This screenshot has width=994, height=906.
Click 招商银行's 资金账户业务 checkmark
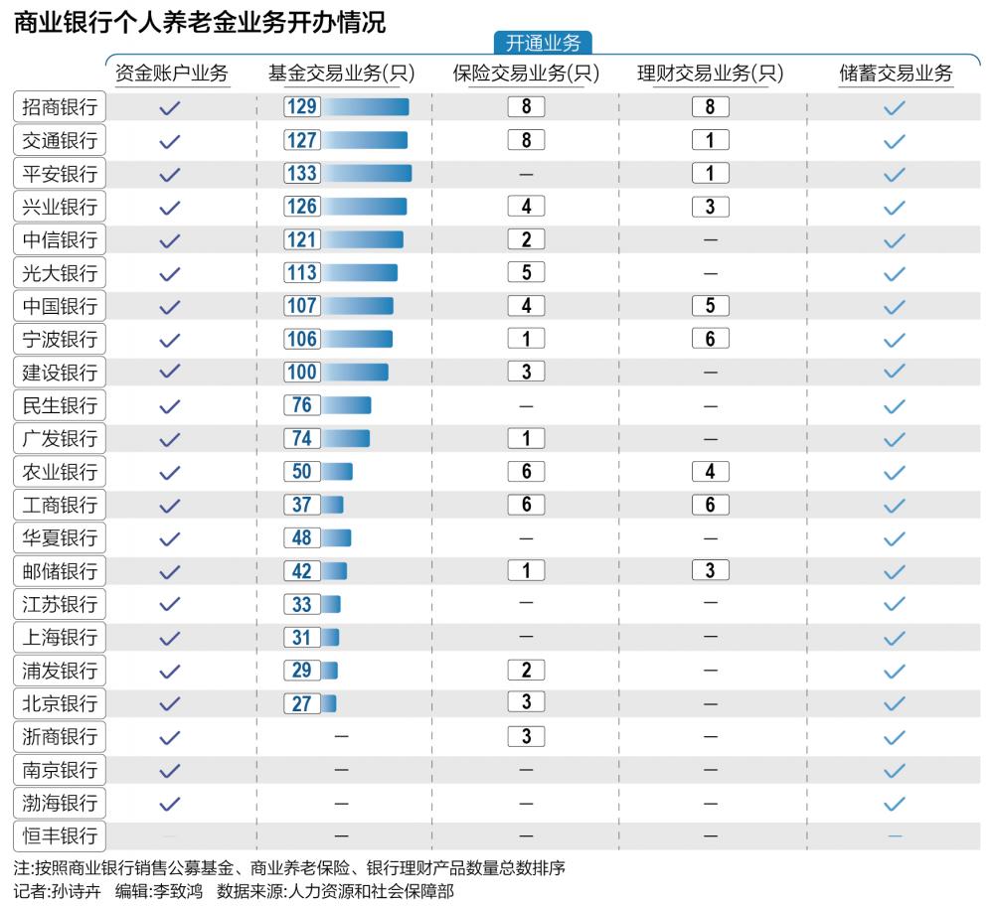point(170,107)
